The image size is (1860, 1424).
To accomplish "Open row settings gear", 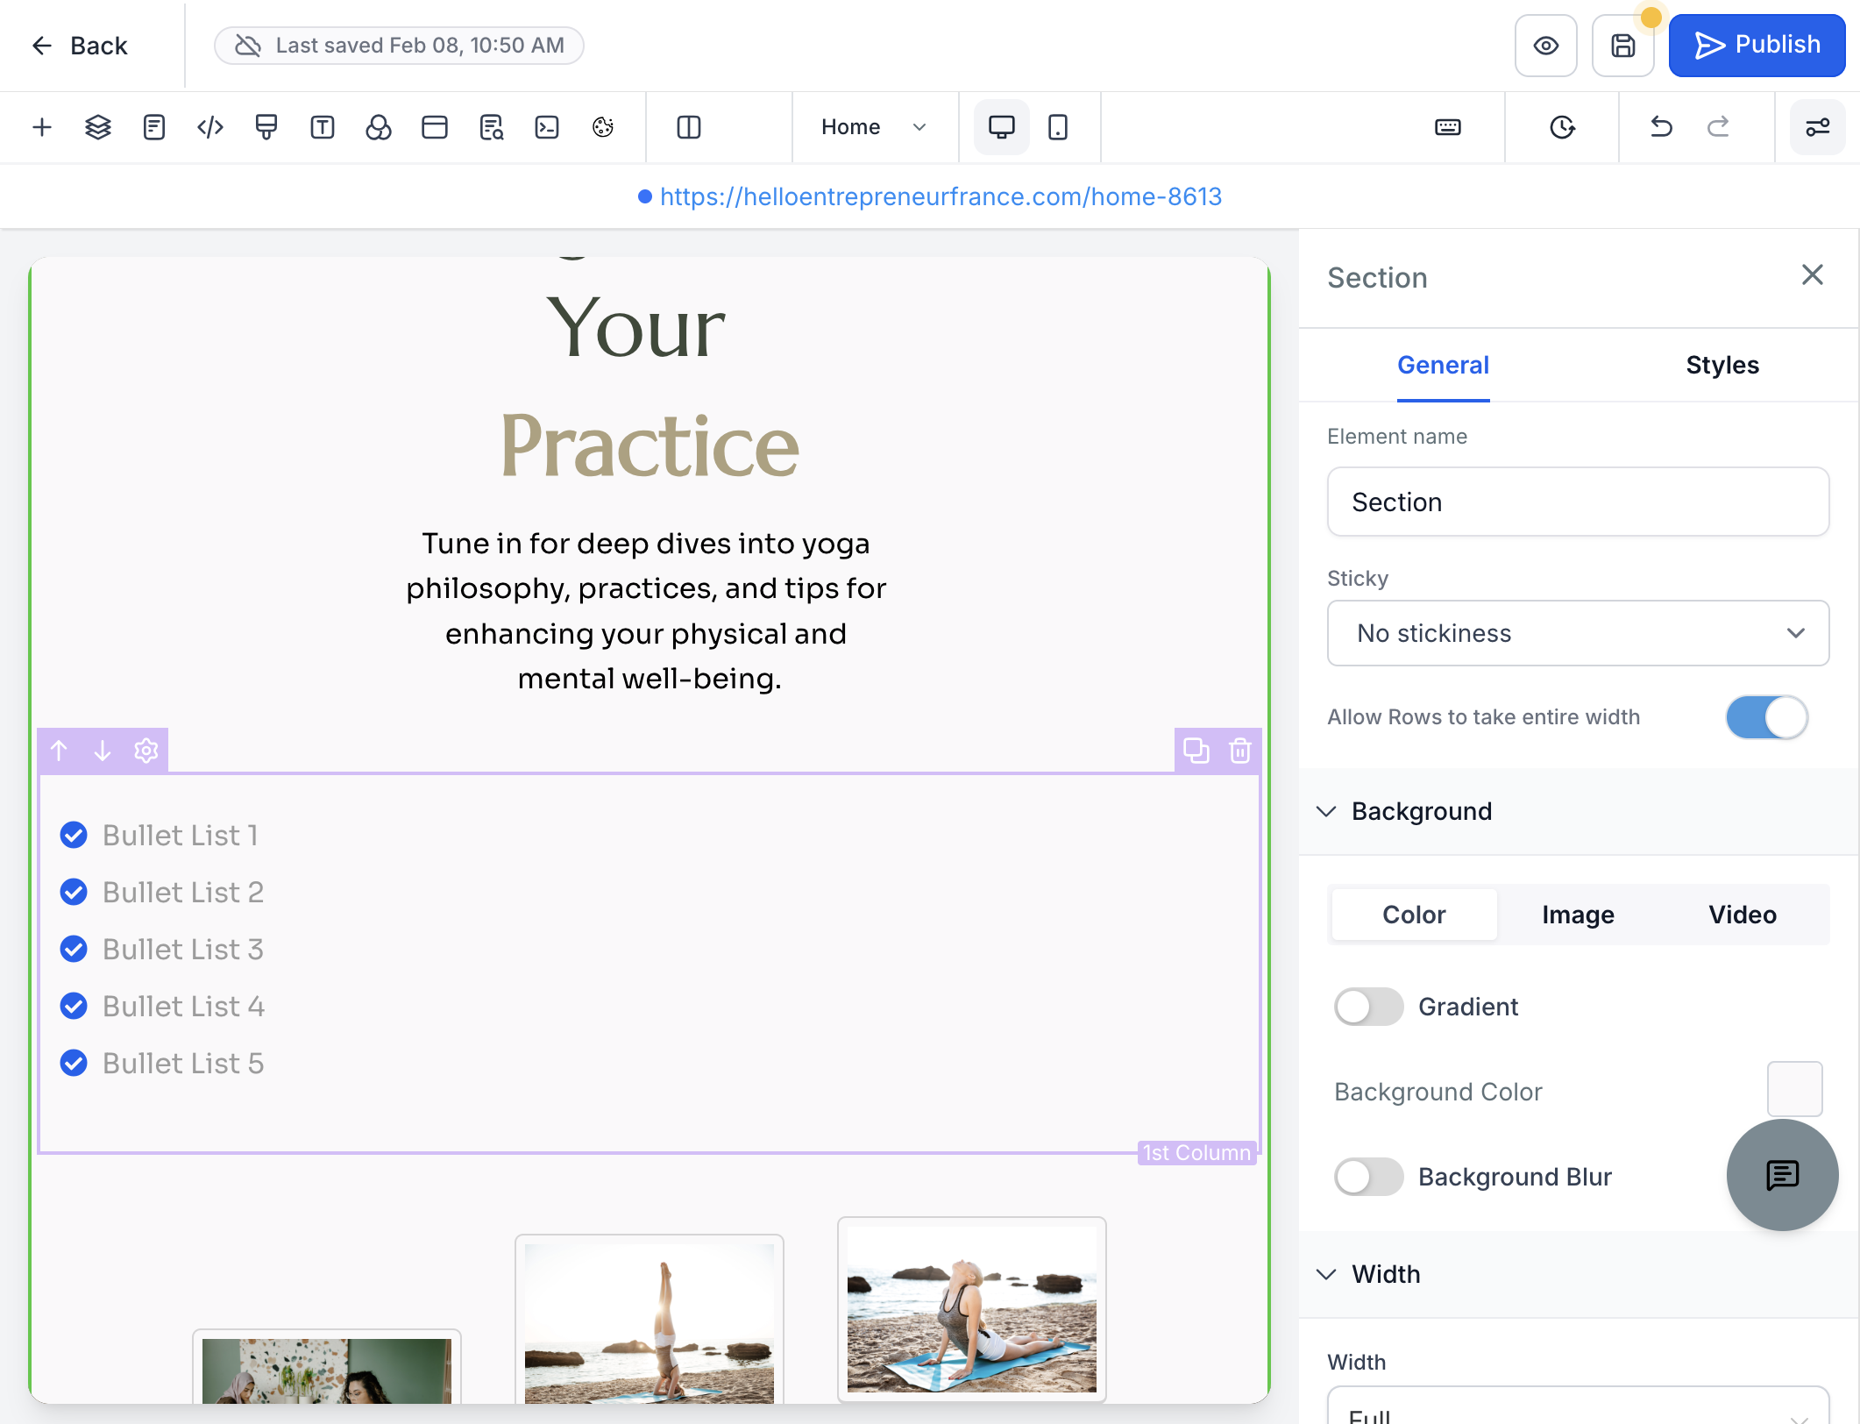I will [x=146, y=751].
